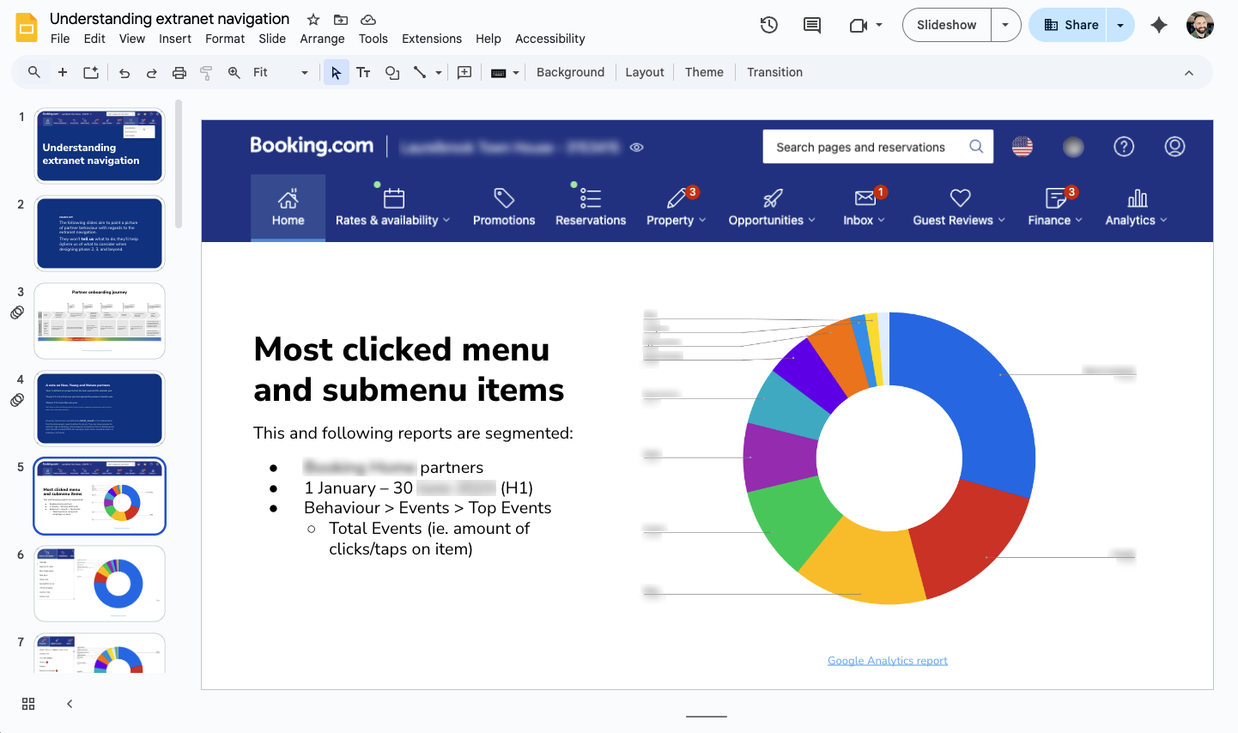The height and width of the screenshot is (733, 1238).
Task: Click the Theme button
Action: (x=704, y=72)
